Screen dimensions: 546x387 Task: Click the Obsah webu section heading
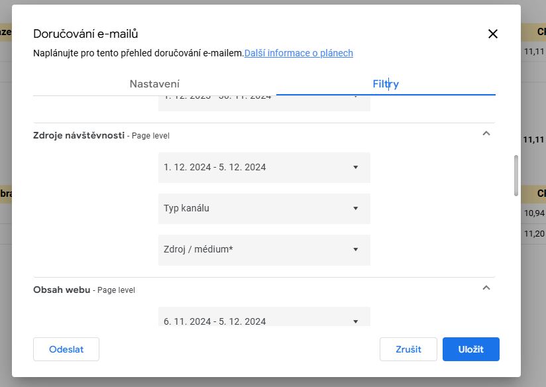(x=62, y=290)
